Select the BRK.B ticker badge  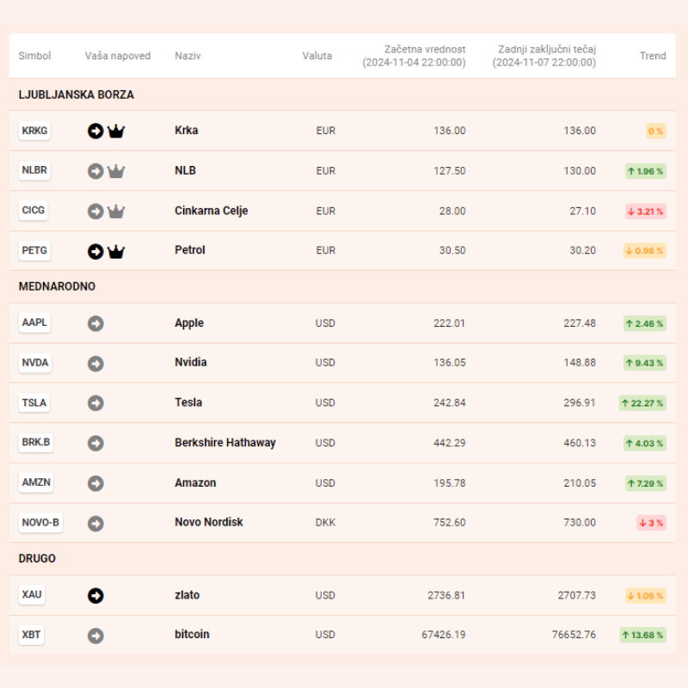tap(36, 443)
